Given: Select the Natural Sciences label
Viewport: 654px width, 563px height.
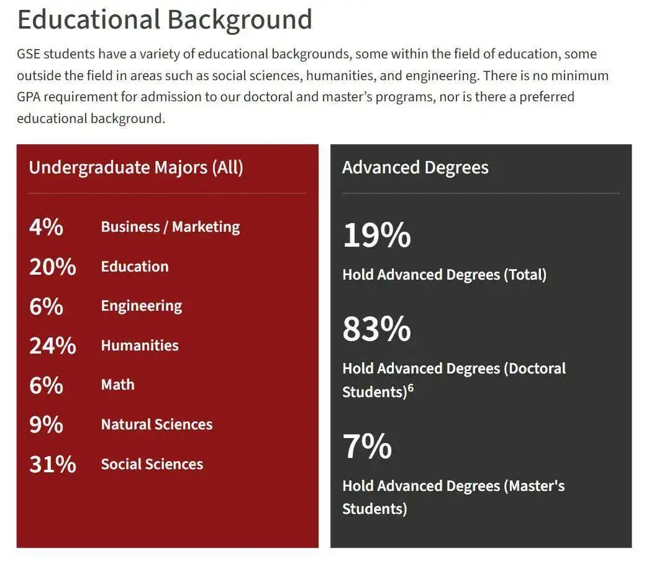Looking at the screenshot, I should (x=157, y=424).
